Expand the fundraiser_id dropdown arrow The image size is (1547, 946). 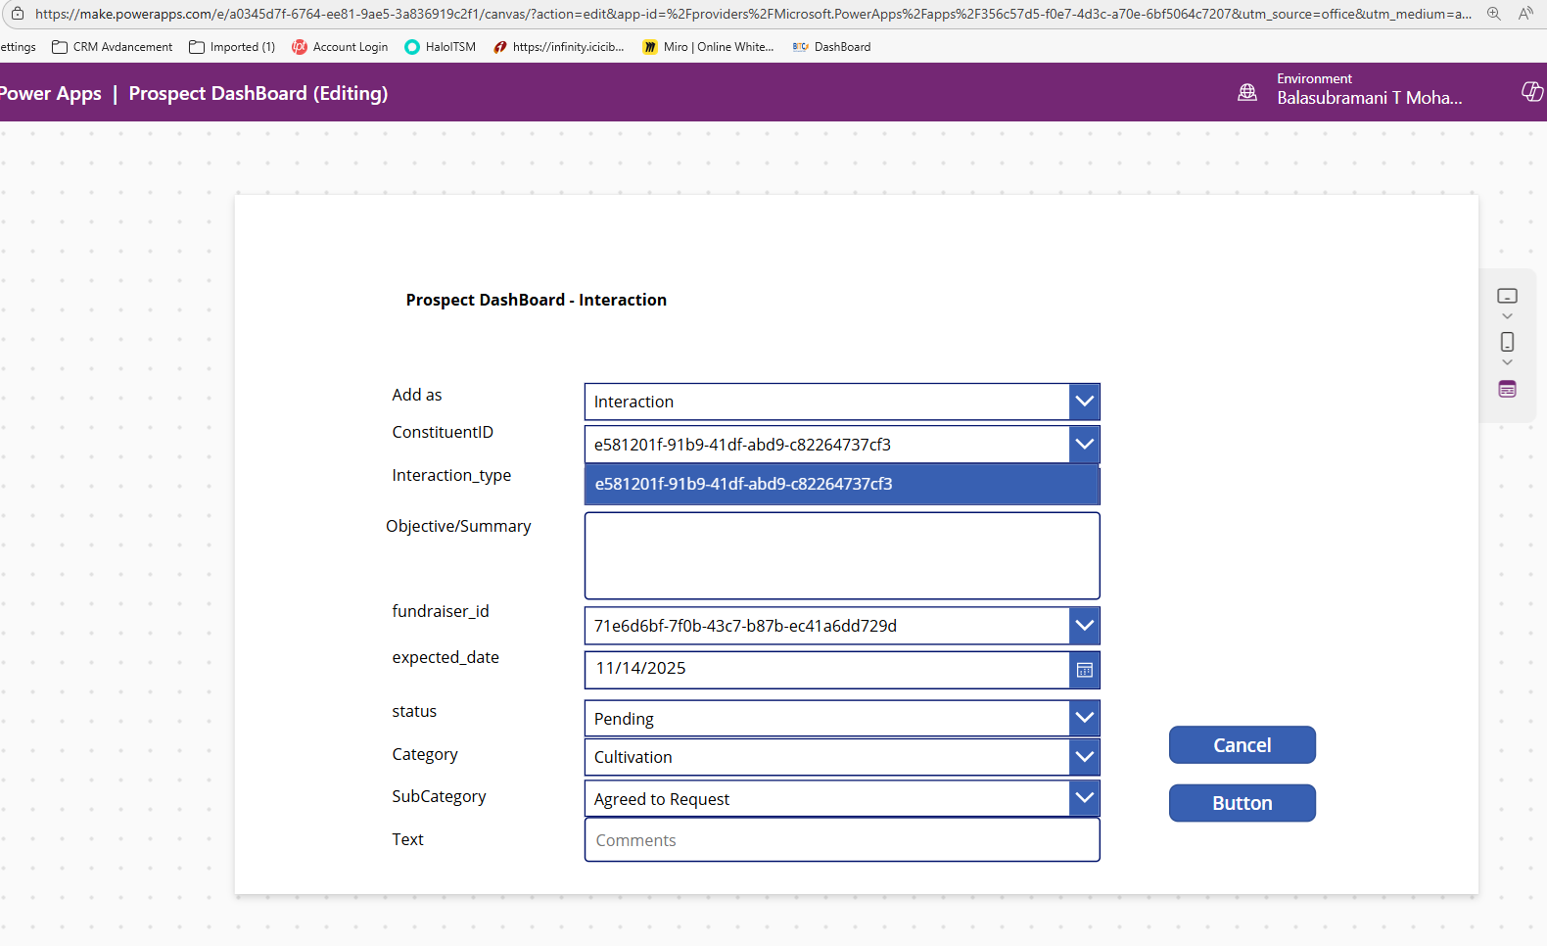(x=1084, y=626)
